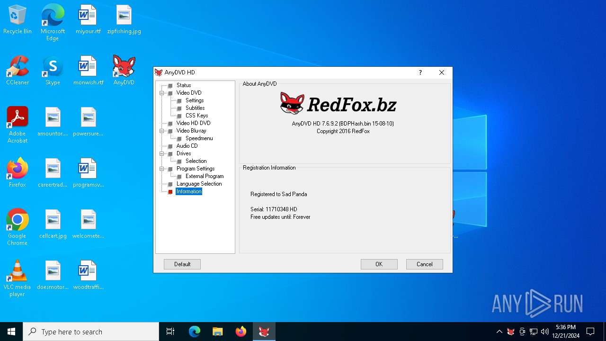Click the ? help button in title bar
This screenshot has width=606, height=341.
(420, 72)
